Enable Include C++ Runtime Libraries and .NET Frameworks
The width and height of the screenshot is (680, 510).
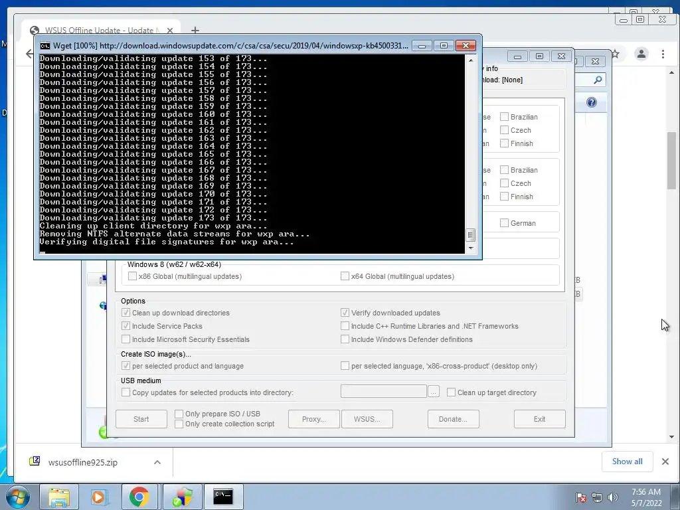[x=345, y=326]
